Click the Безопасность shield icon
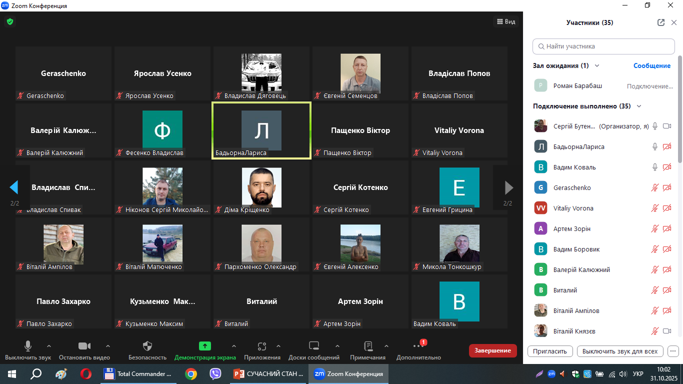 coord(147,346)
